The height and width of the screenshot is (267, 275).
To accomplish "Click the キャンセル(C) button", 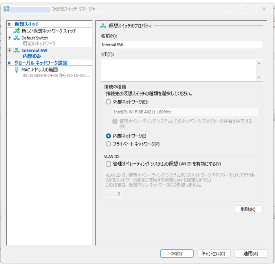I will point(214,254).
